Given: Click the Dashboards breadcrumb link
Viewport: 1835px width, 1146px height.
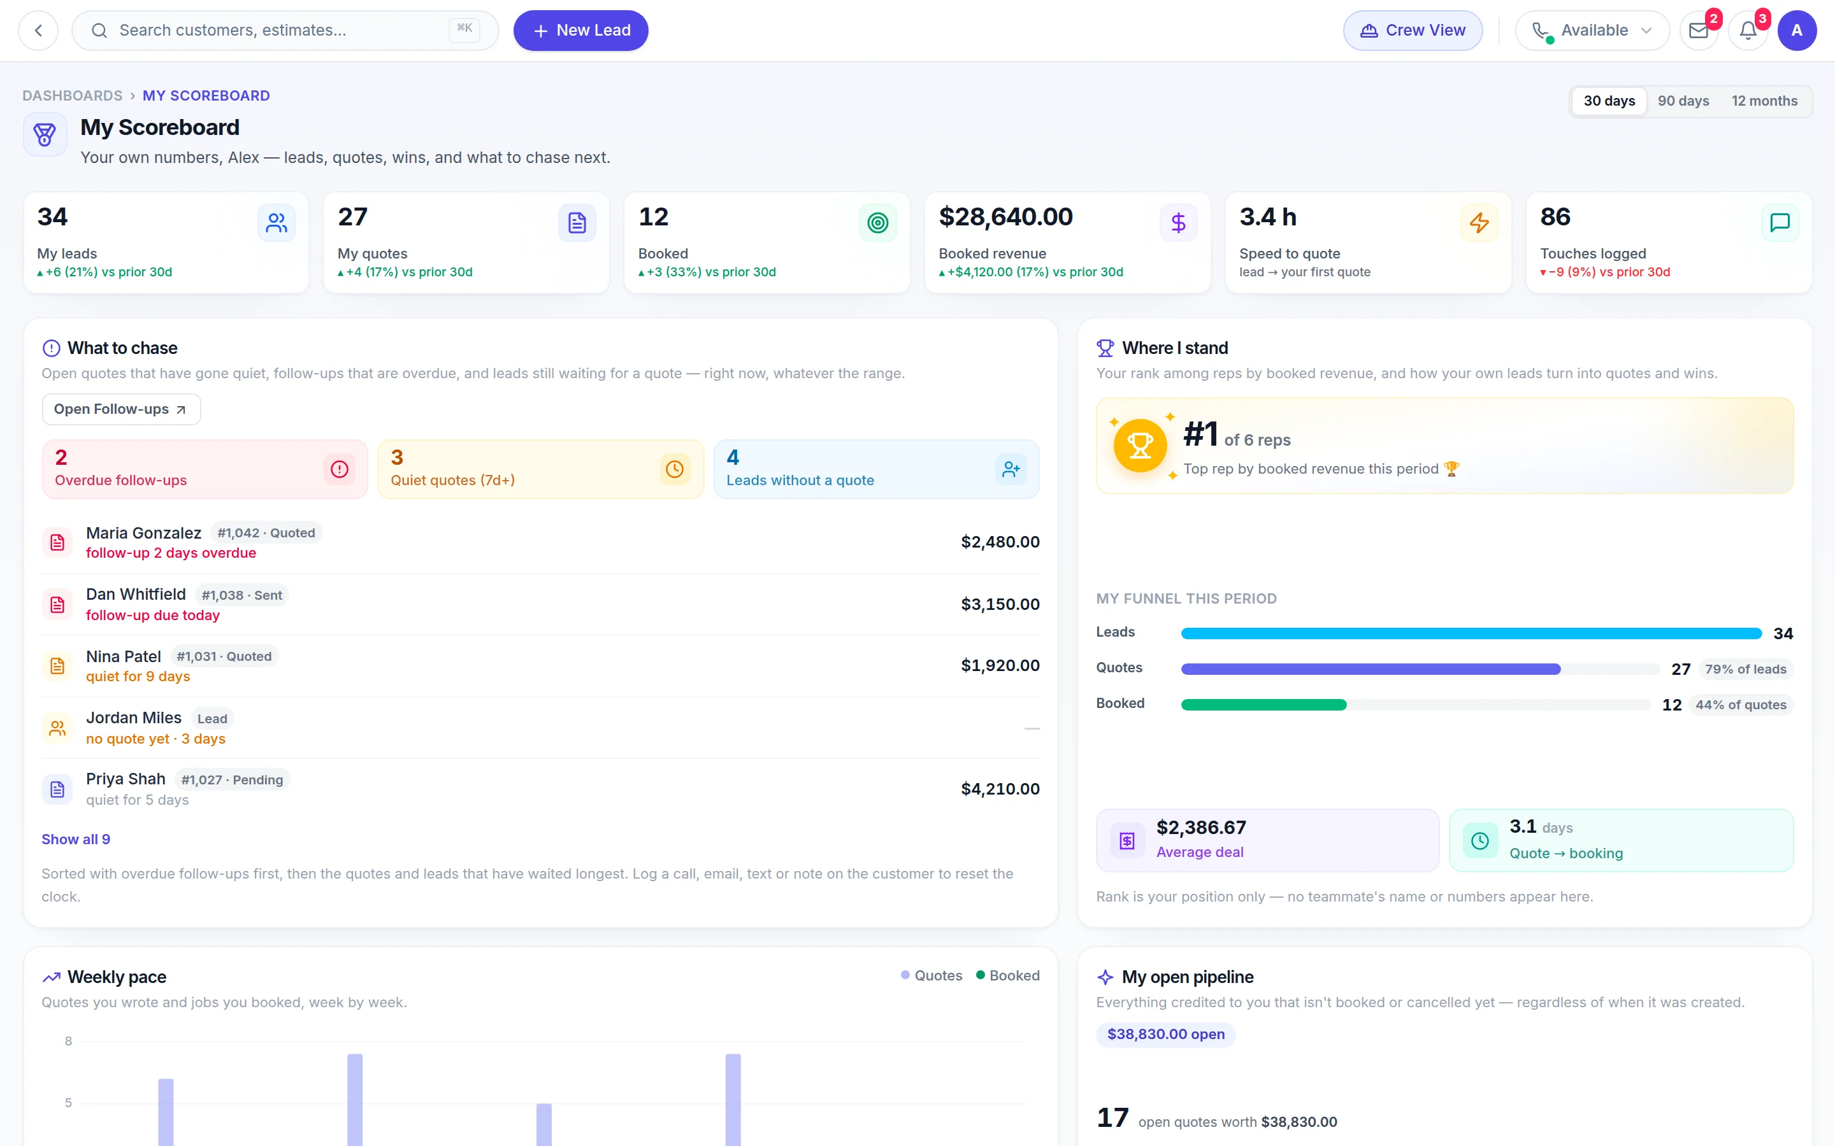Looking at the screenshot, I should tap(72, 95).
